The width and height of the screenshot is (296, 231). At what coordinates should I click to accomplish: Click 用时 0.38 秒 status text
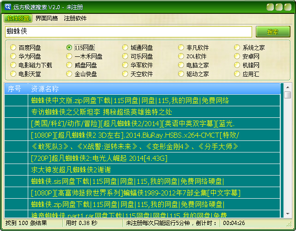[x=81, y=223]
